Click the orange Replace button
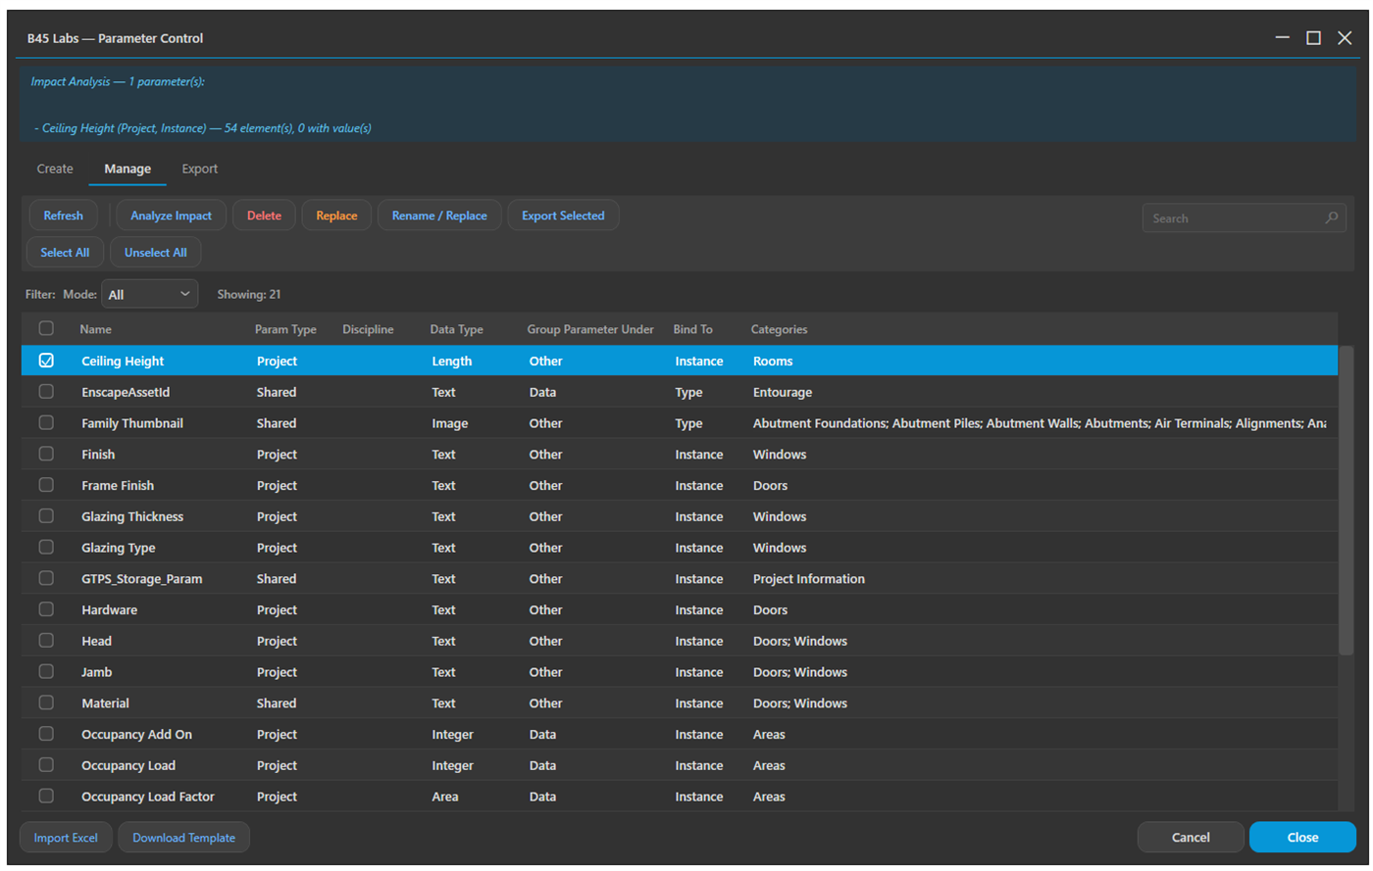The height and width of the screenshot is (871, 1373). click(336, 216)
